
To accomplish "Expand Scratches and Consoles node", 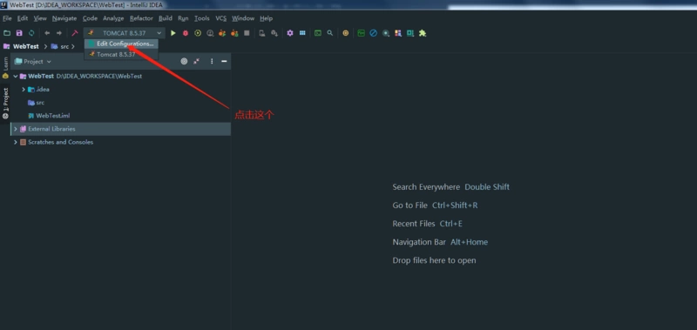I will click(x=16, y=142).
